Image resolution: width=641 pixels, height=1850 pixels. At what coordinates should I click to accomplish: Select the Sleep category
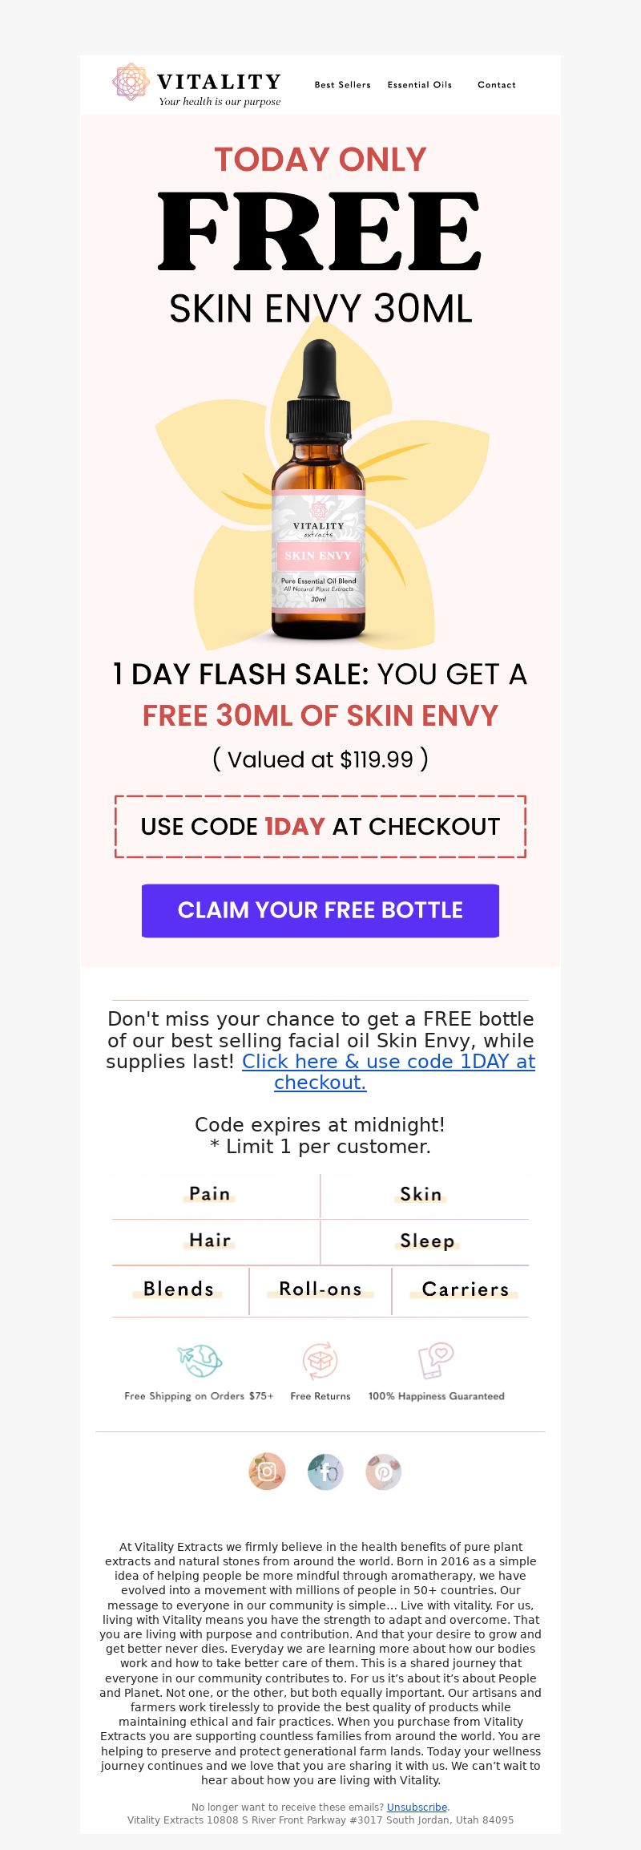click(427, 1241)
